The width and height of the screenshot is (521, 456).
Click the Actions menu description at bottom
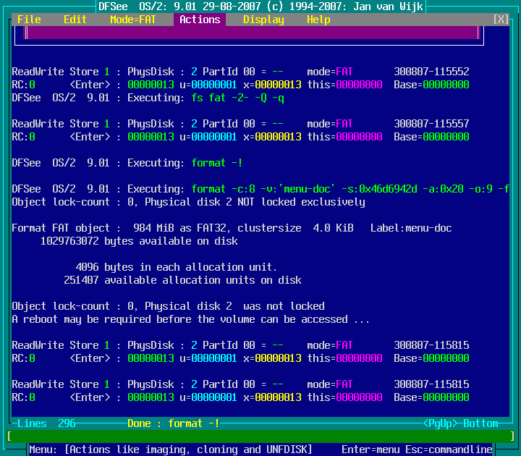coord(171,449)
